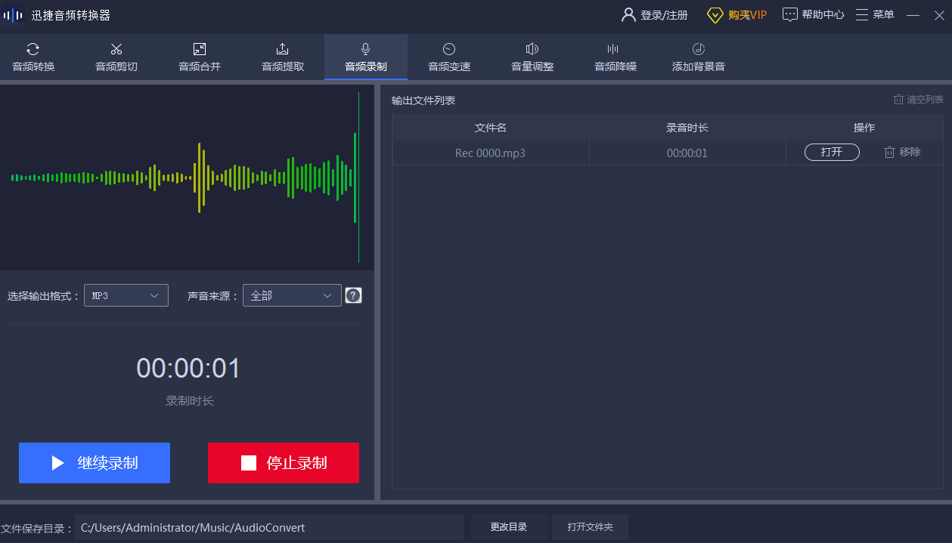Select the 音频剪切 scissors tool
The image size is (952, 543).
coord(116,57)
